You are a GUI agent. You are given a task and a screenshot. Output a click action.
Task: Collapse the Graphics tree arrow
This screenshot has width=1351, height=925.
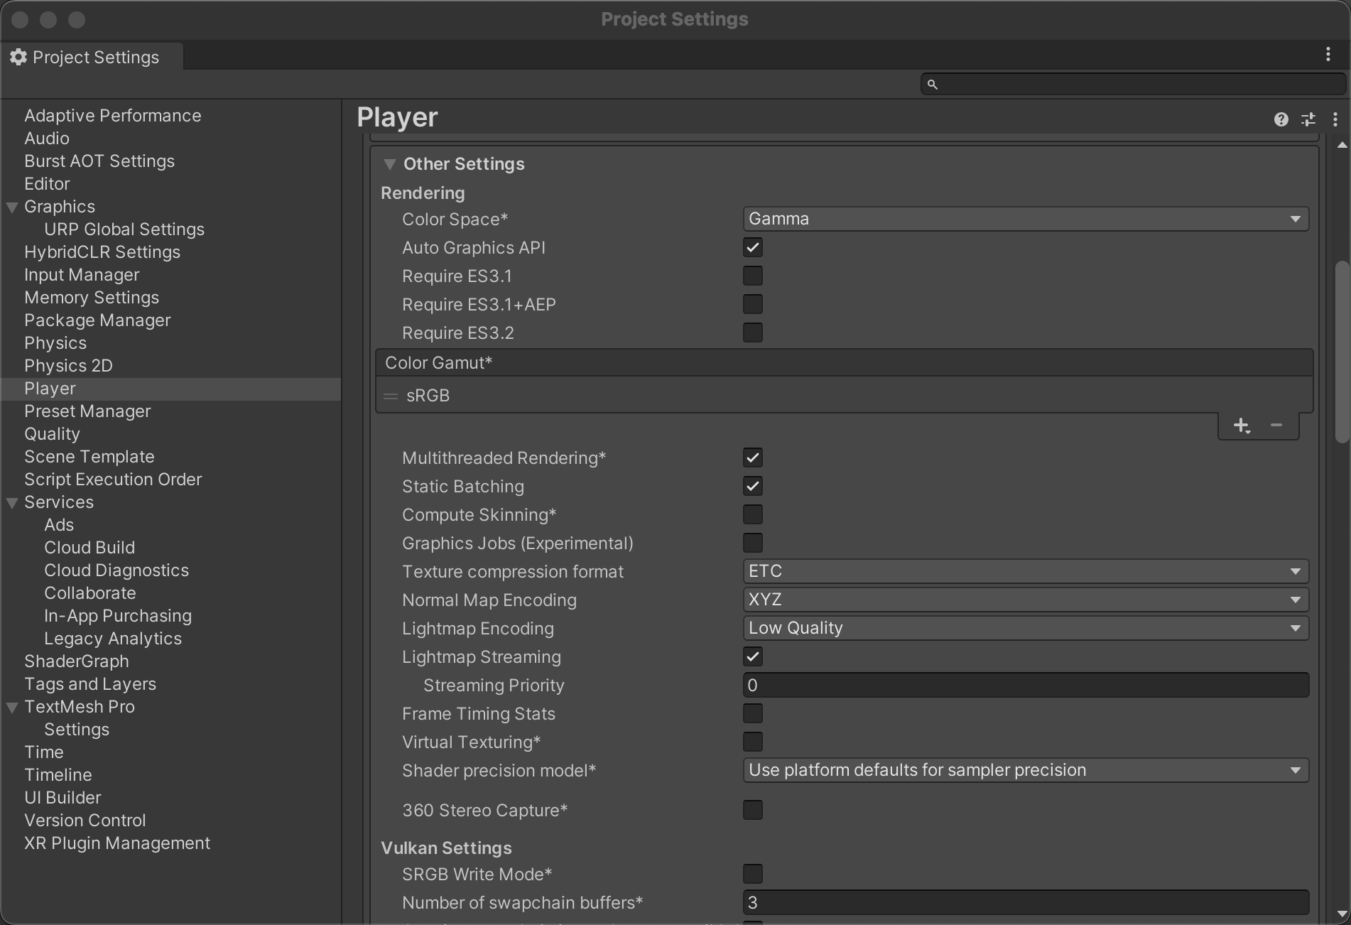12,207
